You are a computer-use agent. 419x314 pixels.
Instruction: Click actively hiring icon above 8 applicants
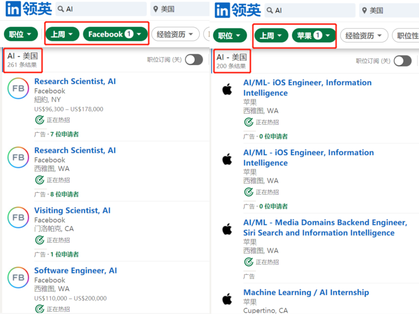(40, 180)
